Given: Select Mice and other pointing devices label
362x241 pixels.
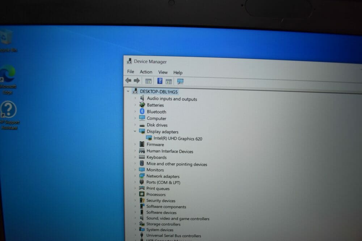Looking at the screenshot, I should tap(177, 164).
